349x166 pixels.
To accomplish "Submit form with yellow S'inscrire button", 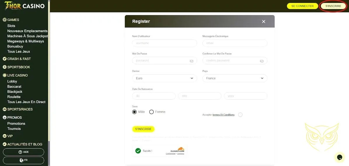I will [143, 129].
